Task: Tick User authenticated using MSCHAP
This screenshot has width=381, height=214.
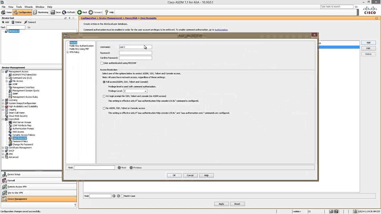Action: coord(102,63)
